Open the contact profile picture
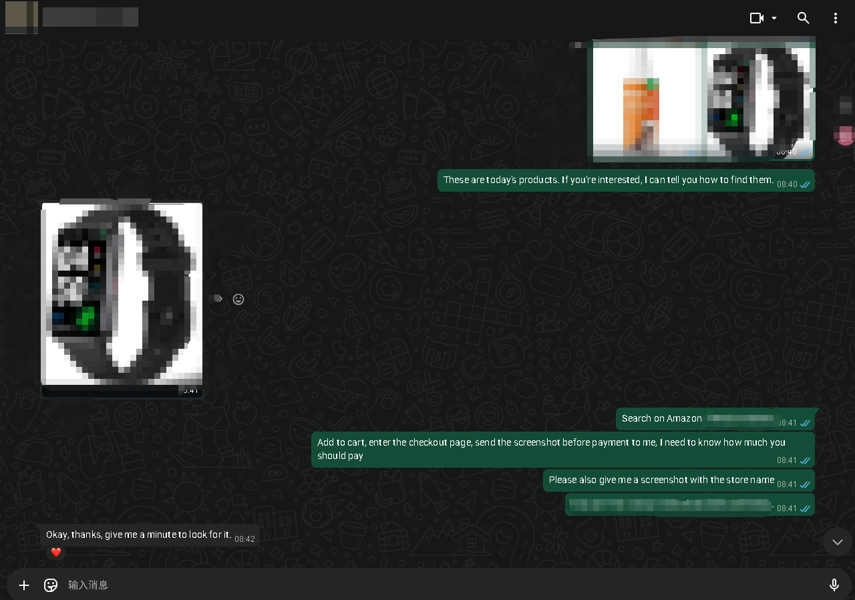 (x=21, y=17)
